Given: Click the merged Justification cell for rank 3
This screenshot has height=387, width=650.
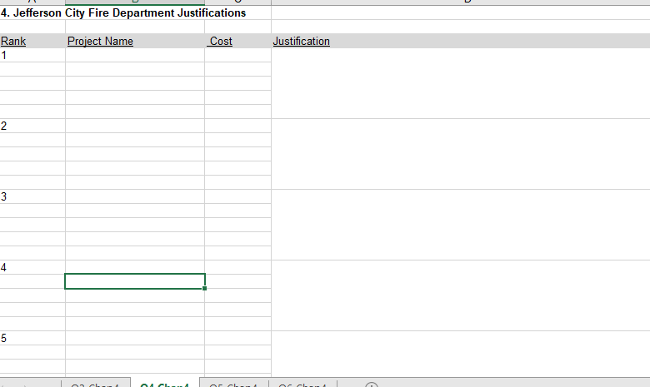Looking at the screenshot, I should 461,225.
